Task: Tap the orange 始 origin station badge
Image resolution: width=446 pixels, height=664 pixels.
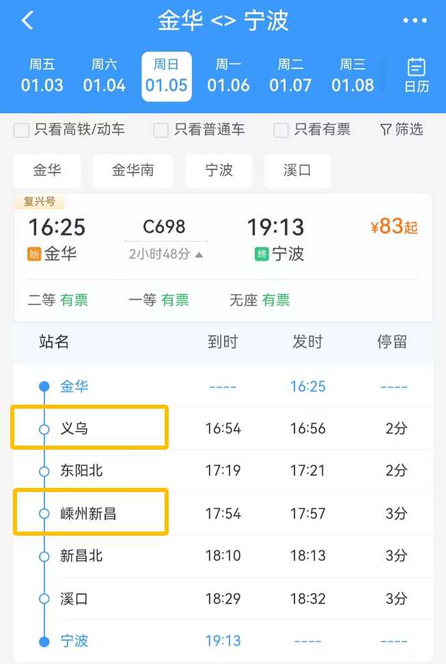Action: (x=34, y=255)
